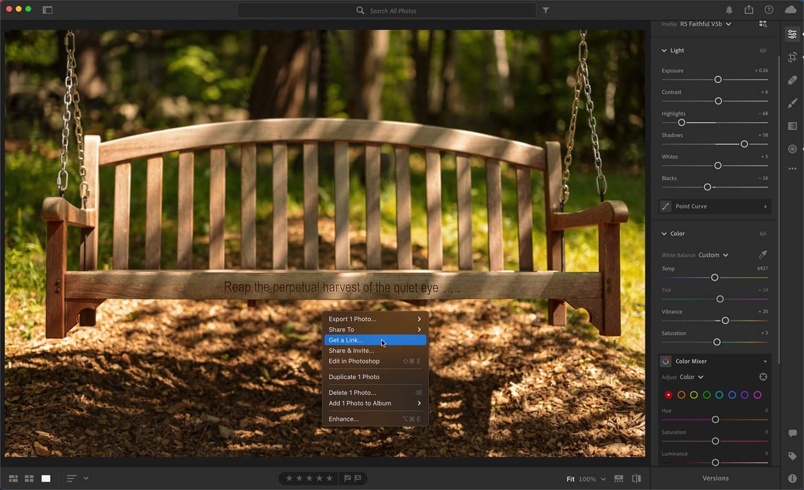Toggle Color panel adjustments visibility
The height and width of the screenshot is (490, 804).
point(762,234)
